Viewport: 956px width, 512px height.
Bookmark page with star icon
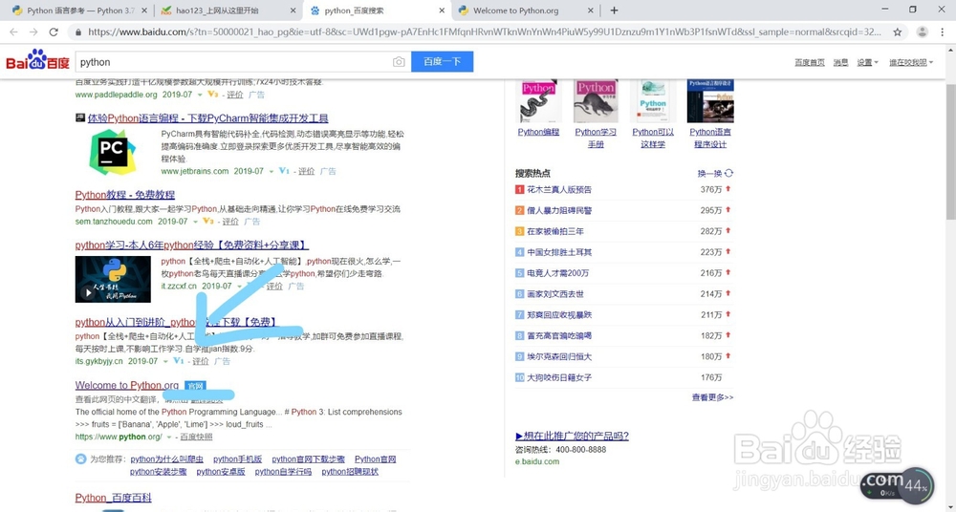[898, 32]
